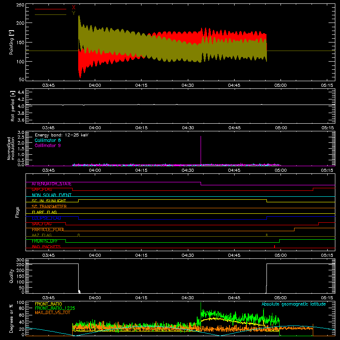Click the green FRONT_RATIO_1225 legend entry
The image size is (340, 340).
(55, 308)
